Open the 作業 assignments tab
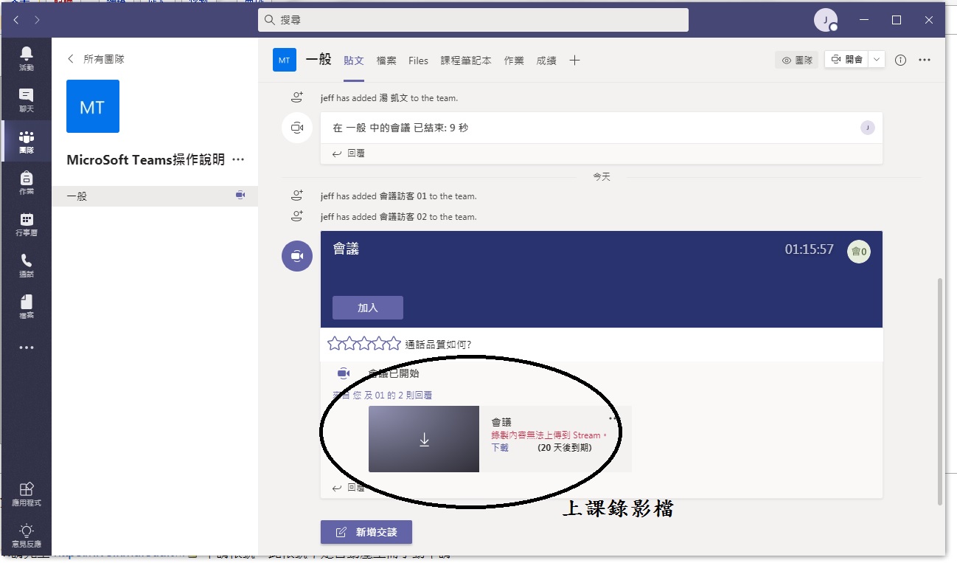This screenshot has height=563, width=957. point(514,61)
